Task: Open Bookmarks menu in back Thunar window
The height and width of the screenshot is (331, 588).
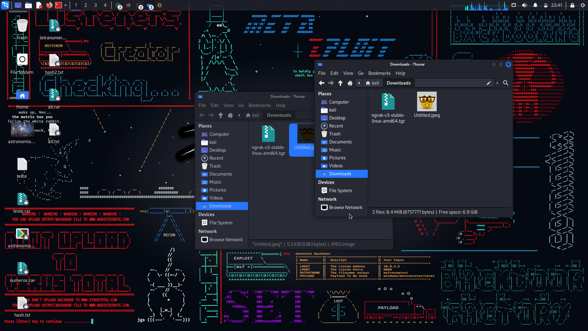Action: 259,105
